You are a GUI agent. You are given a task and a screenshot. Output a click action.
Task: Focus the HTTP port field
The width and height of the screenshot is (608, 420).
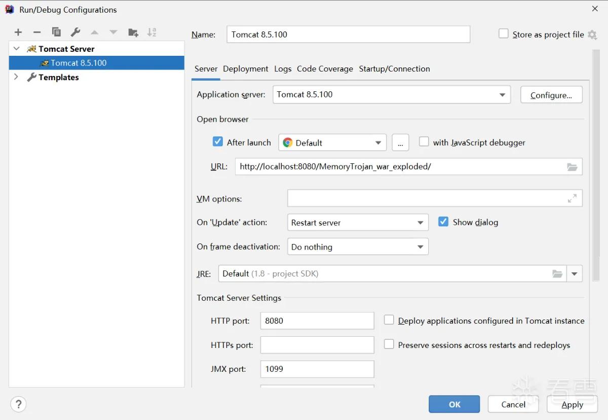point(317,321)
